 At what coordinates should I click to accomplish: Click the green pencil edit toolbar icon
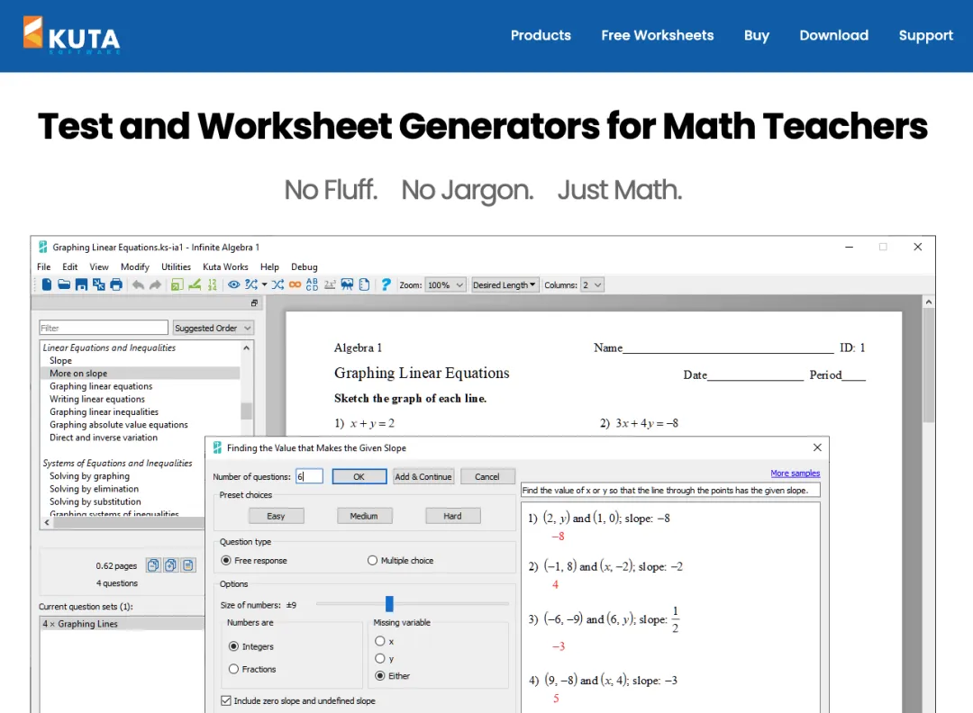195,284
